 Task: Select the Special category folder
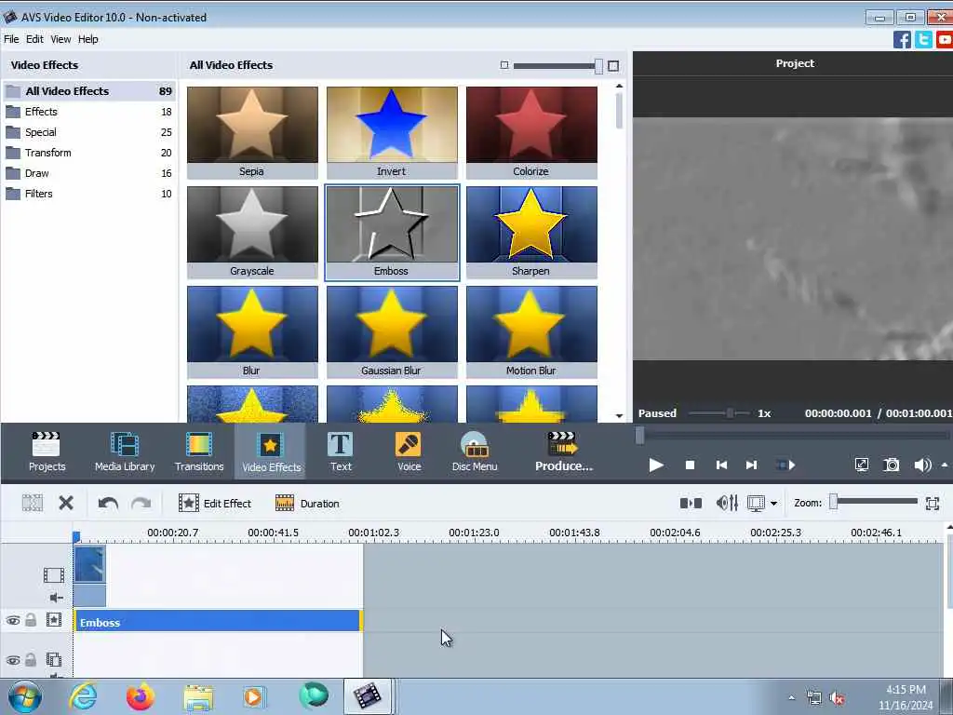click(89, 132)
